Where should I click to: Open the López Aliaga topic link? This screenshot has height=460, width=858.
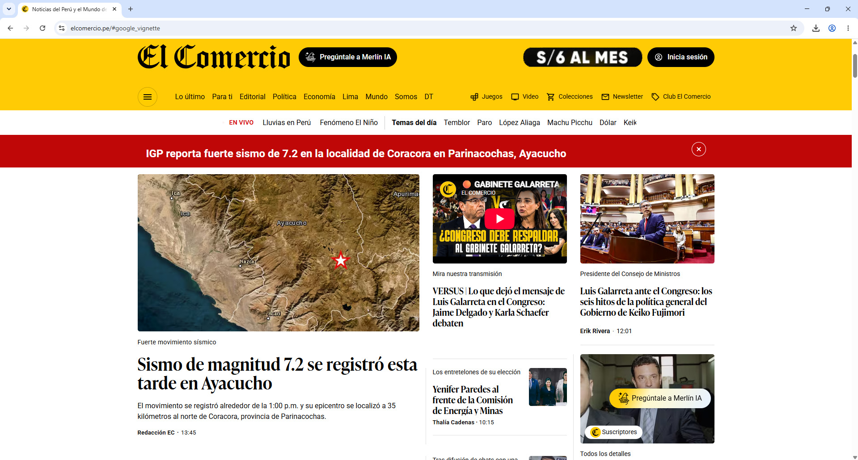520,123
